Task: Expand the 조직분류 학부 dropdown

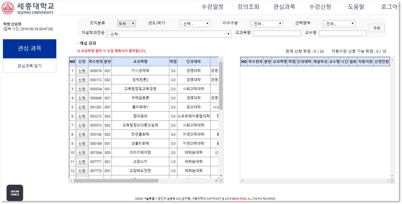Action: tap(127, 24)
